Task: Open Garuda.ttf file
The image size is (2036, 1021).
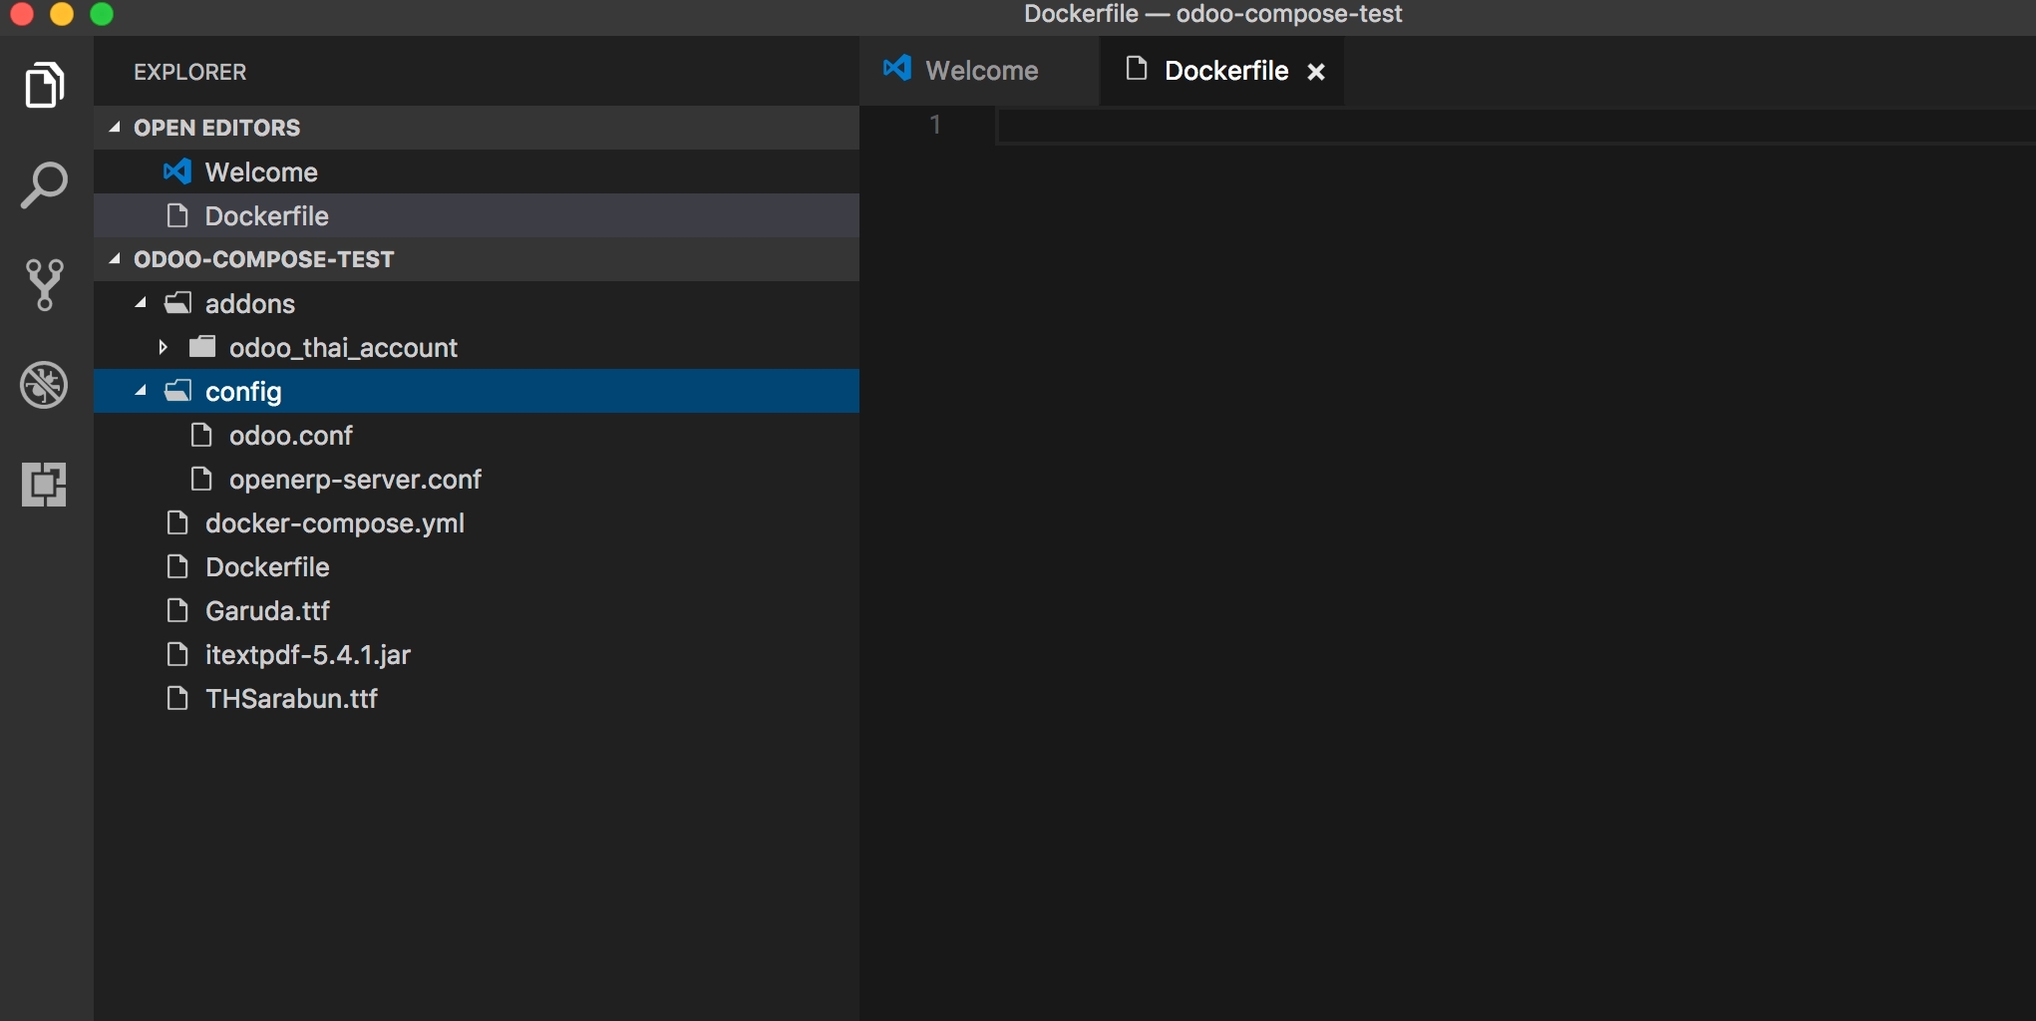Action: click(x=267, y=611)
